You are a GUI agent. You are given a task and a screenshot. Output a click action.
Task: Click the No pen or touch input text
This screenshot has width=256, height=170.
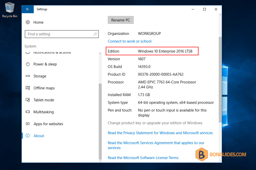[172, 113]
